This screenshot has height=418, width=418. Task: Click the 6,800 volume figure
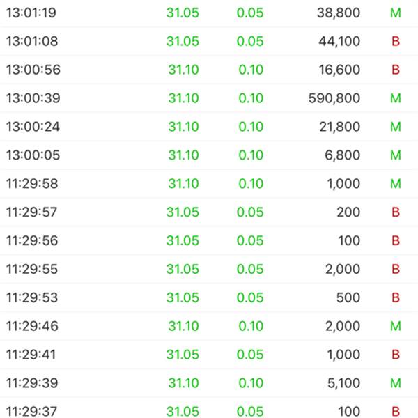point(343,155)
